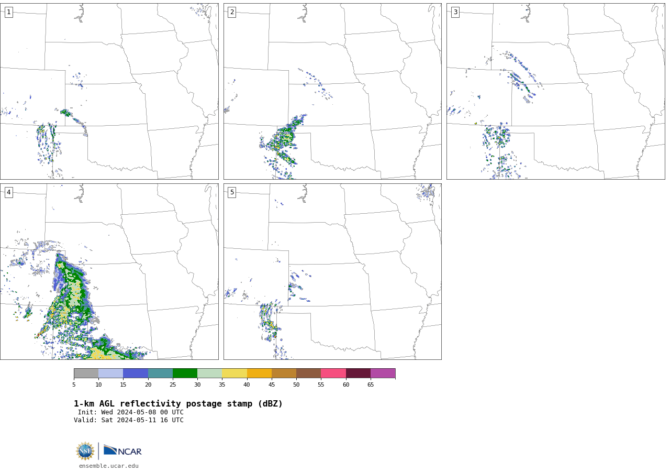Click the NSF gear logo
This screenshot has width=670, height=472.
85,451
